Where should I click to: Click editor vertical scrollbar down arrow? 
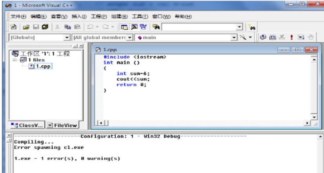[314, 117]
